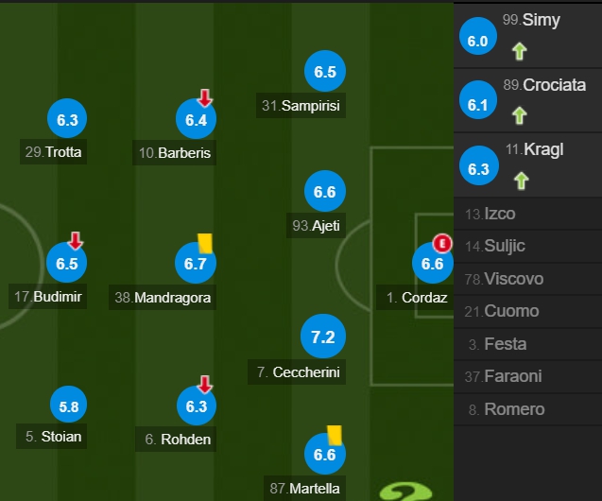Click the red substitution arrow on Rohden
The height and width of the screenshot is (501, 602).
205,385
